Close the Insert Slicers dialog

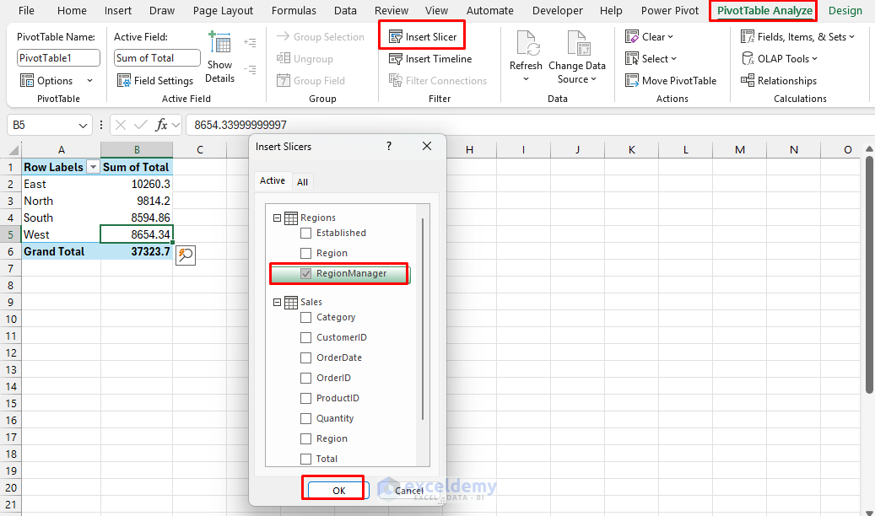click(427, 146)
